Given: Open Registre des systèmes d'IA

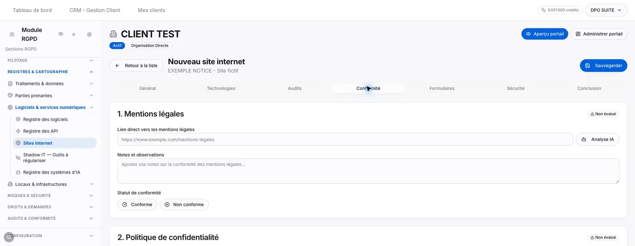Looking at the screenshot, I should pyautogui.click(x=52, y=172).
